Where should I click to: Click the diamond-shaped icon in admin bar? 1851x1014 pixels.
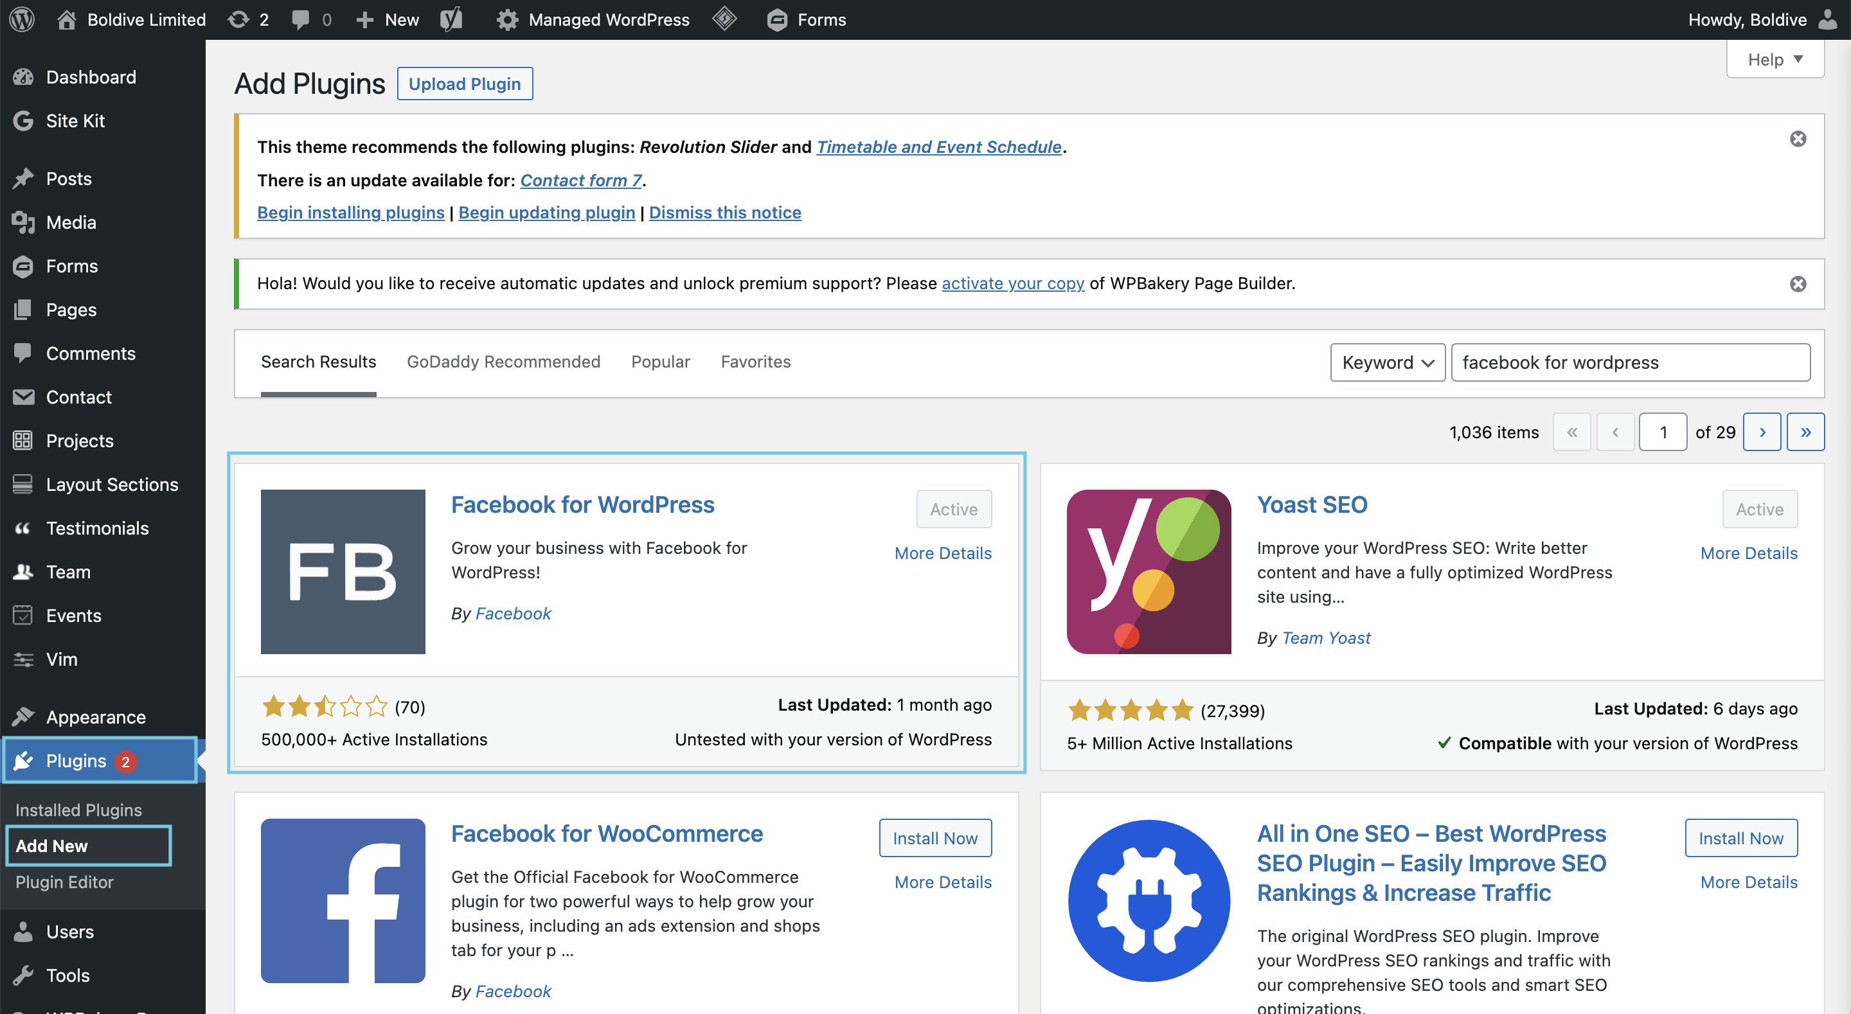pos(724,19)
